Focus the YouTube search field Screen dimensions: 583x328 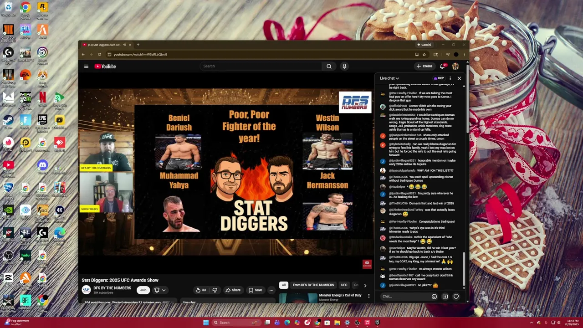tap(261, 66)
